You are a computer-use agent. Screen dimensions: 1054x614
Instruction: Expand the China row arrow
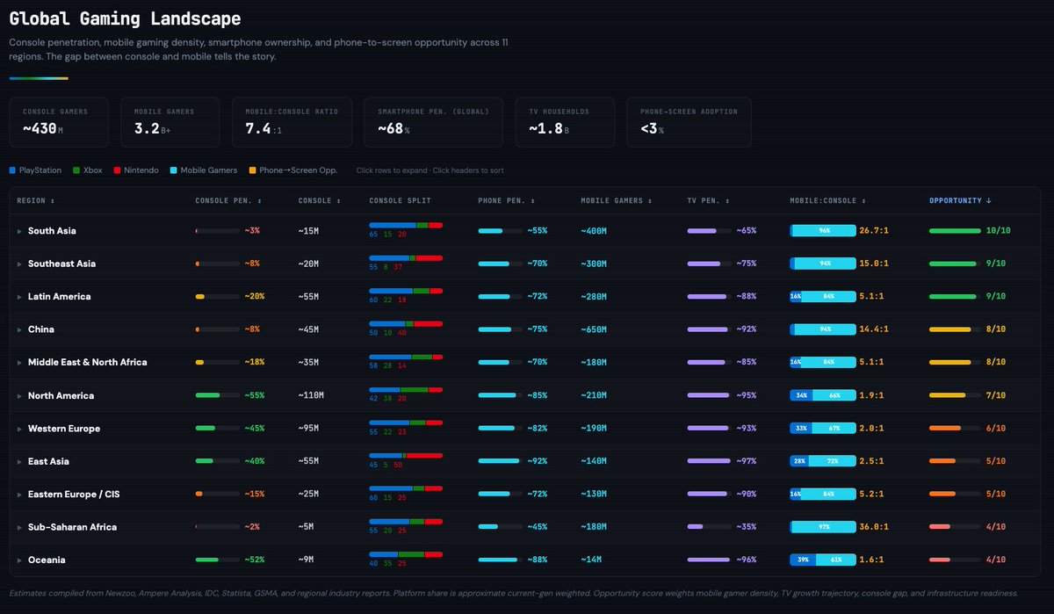coord(20,329)
